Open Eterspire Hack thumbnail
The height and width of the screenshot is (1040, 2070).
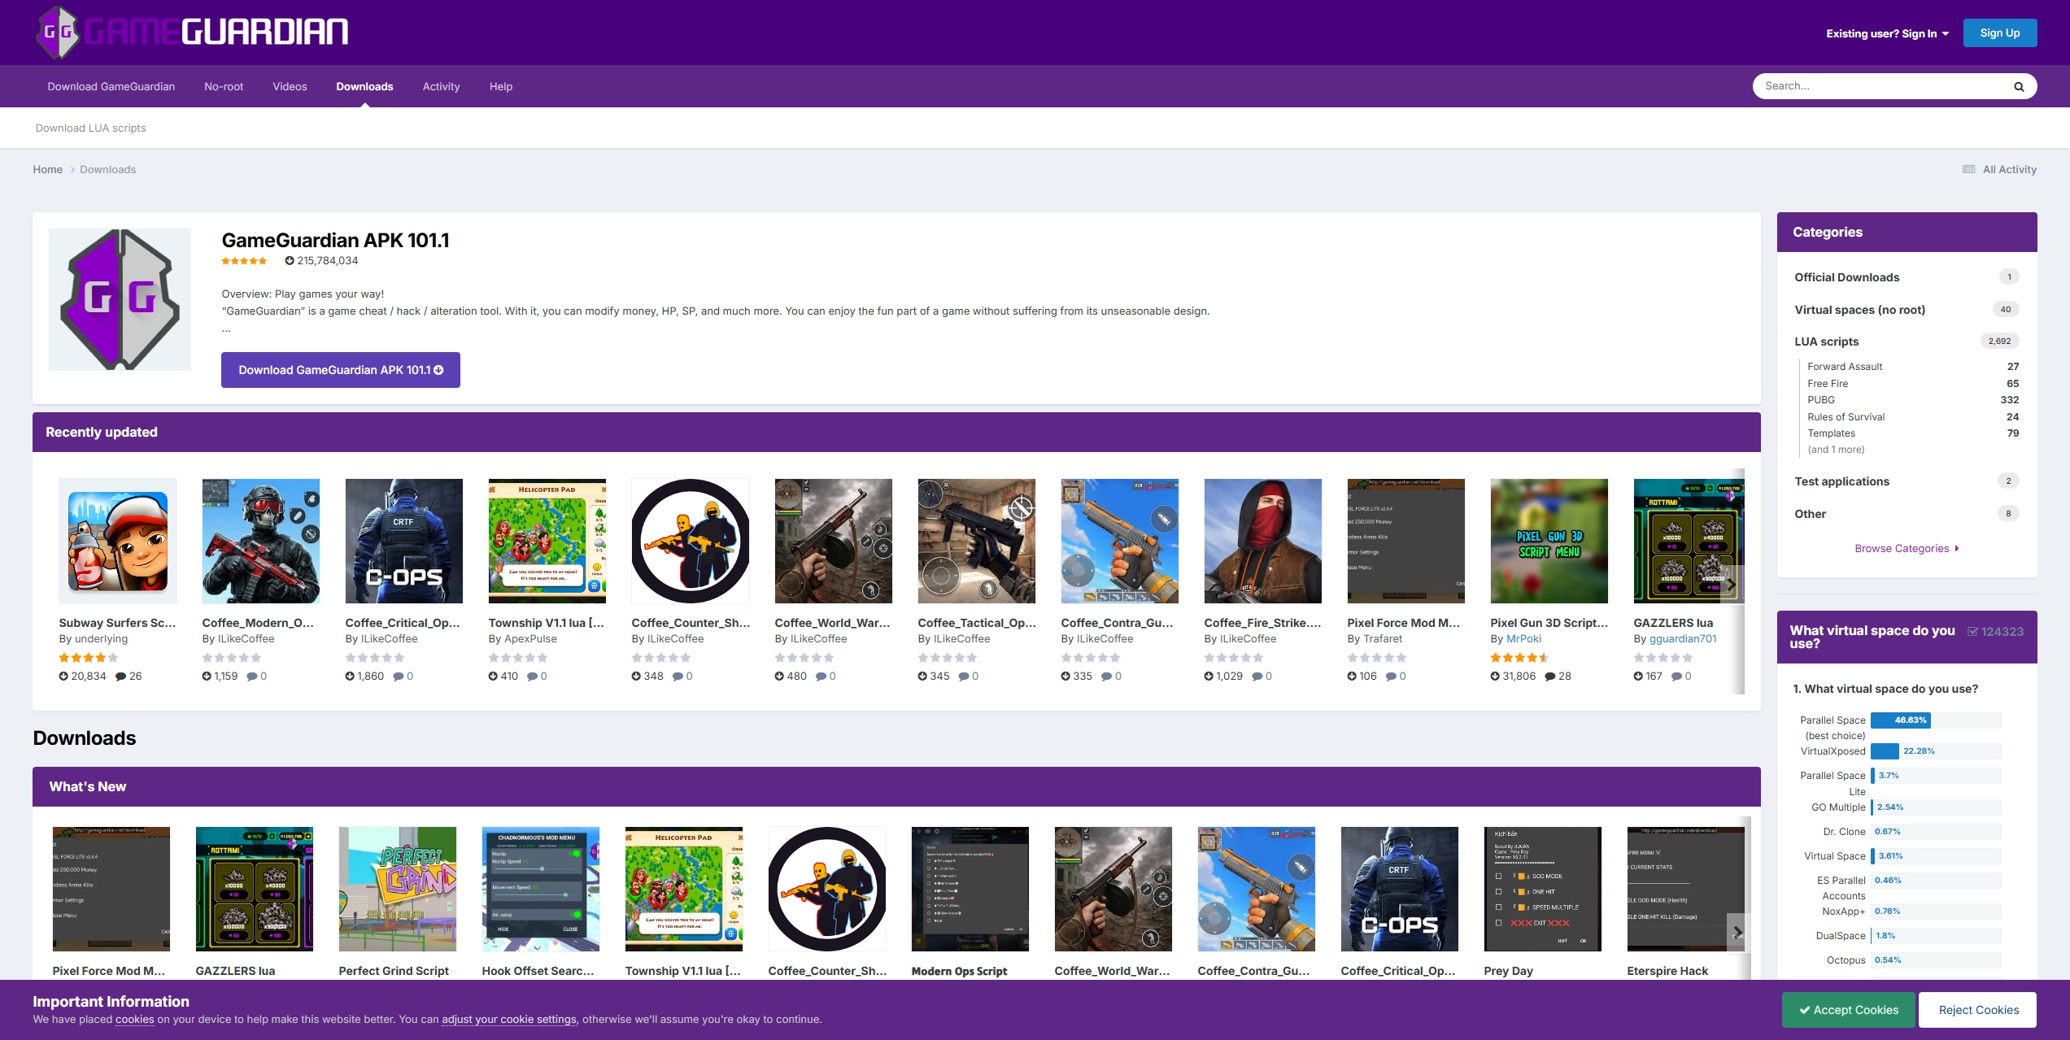tap(1686, 889)
